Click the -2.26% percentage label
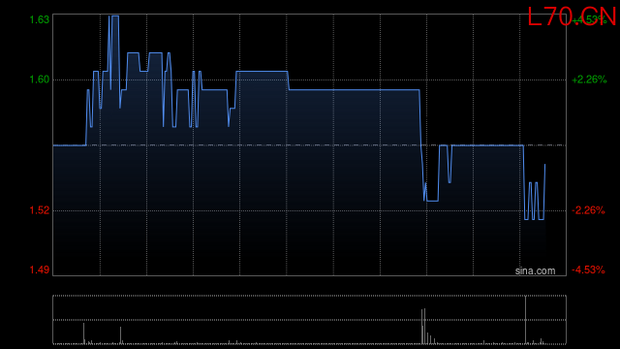The image size is (620, 349). (588, 210)
